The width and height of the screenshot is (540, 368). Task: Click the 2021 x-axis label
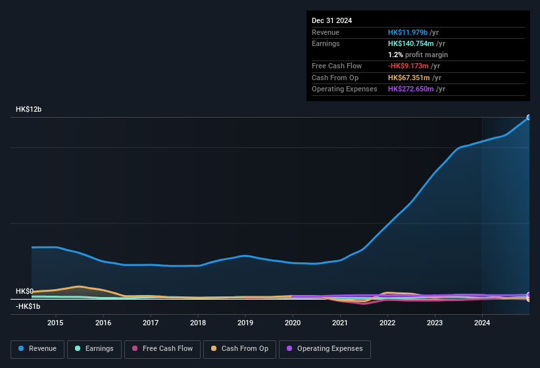340,323
